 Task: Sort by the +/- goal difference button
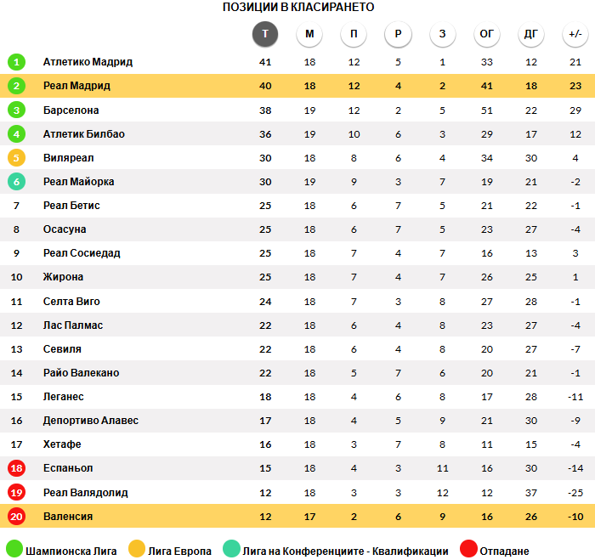(x=575, y=34)
